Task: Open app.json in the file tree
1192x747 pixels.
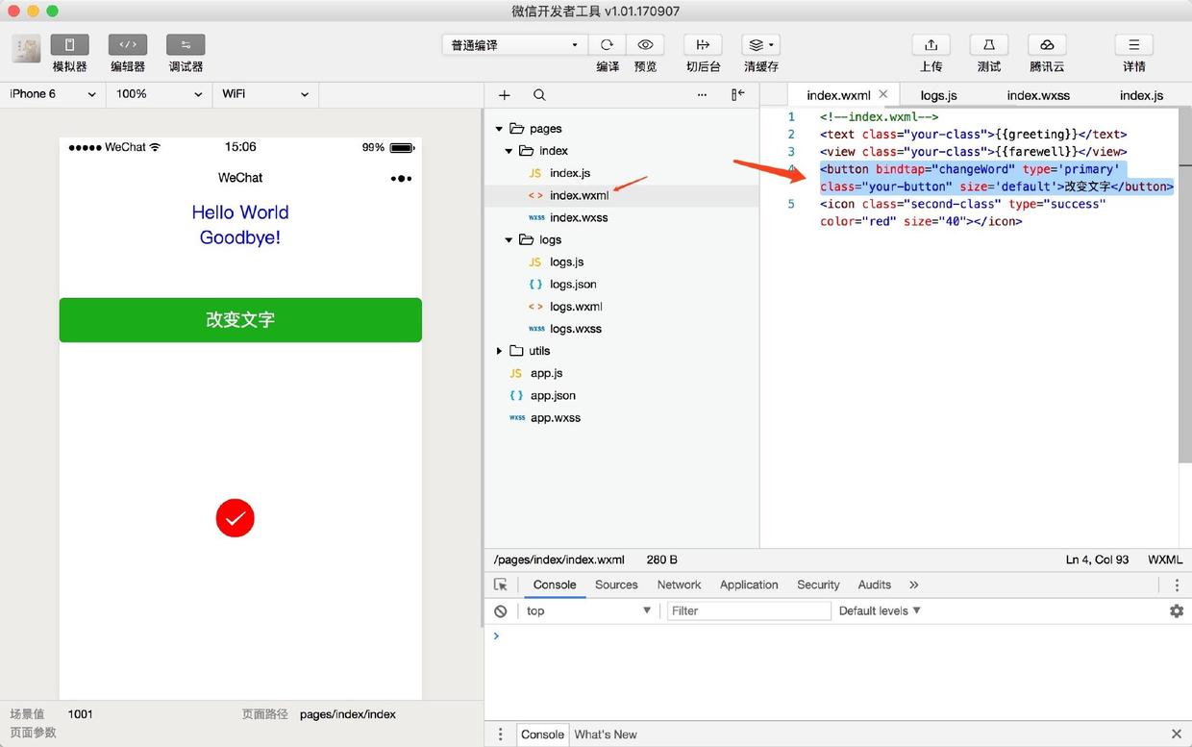Action: 553,395
